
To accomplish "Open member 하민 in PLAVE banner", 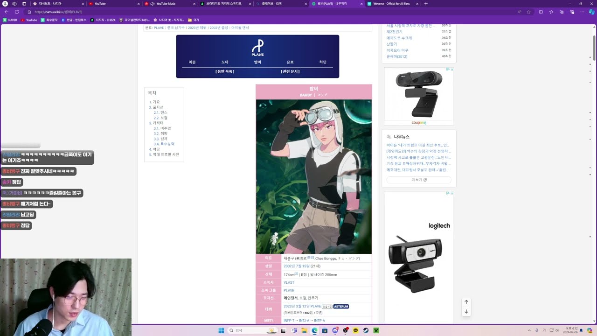I will 323,62.
